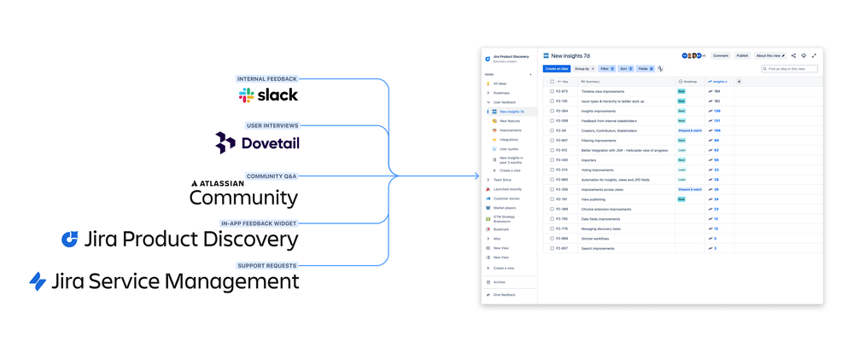Screen dimensions: 853x341
Task: Check the box for P2-59
Action: click(x=552, y=130)
